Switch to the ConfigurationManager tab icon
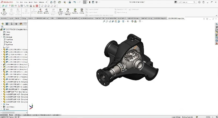The height and width of the screenshot is (118, 218). (12, 24)
